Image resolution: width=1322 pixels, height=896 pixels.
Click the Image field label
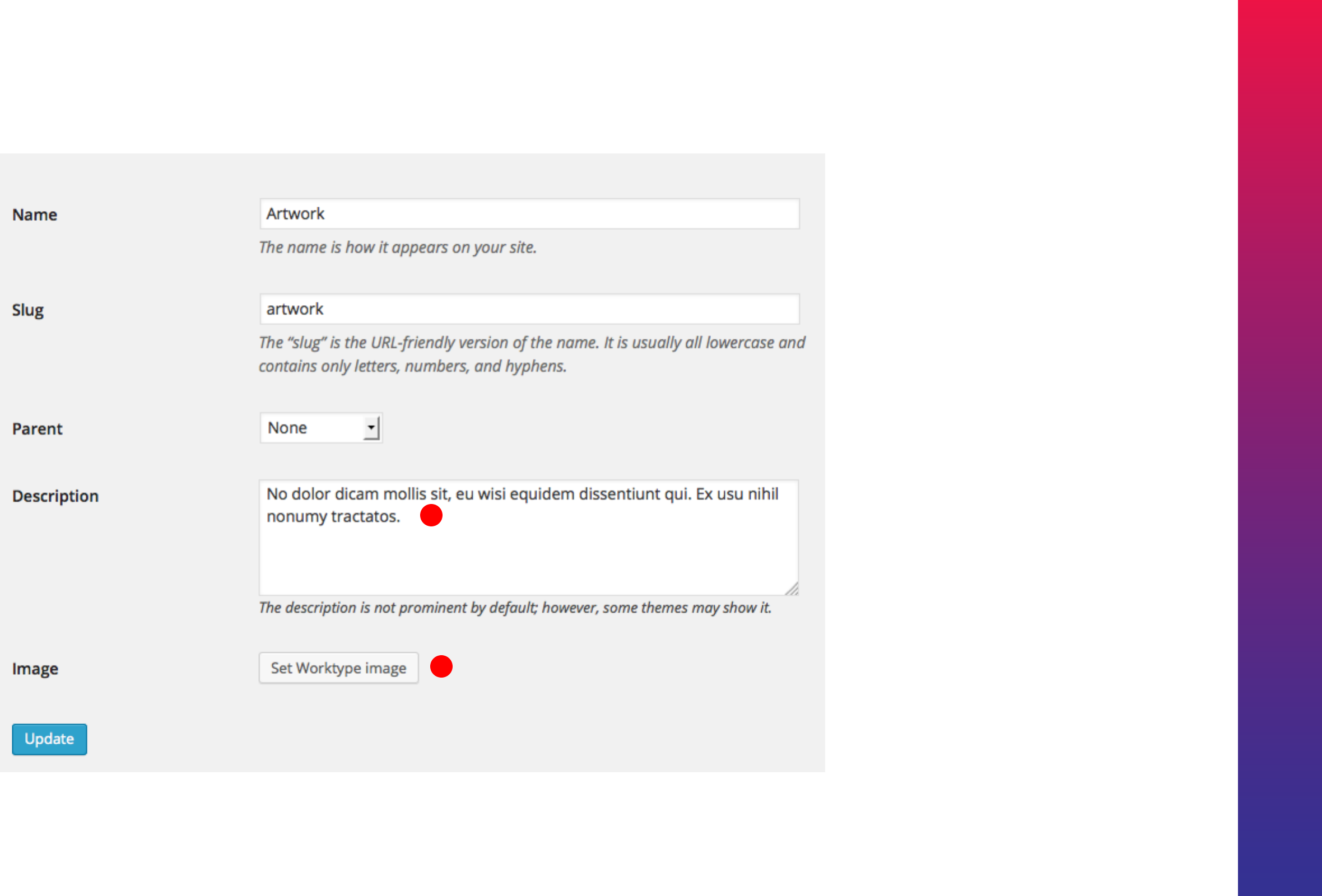coord(35,669)
